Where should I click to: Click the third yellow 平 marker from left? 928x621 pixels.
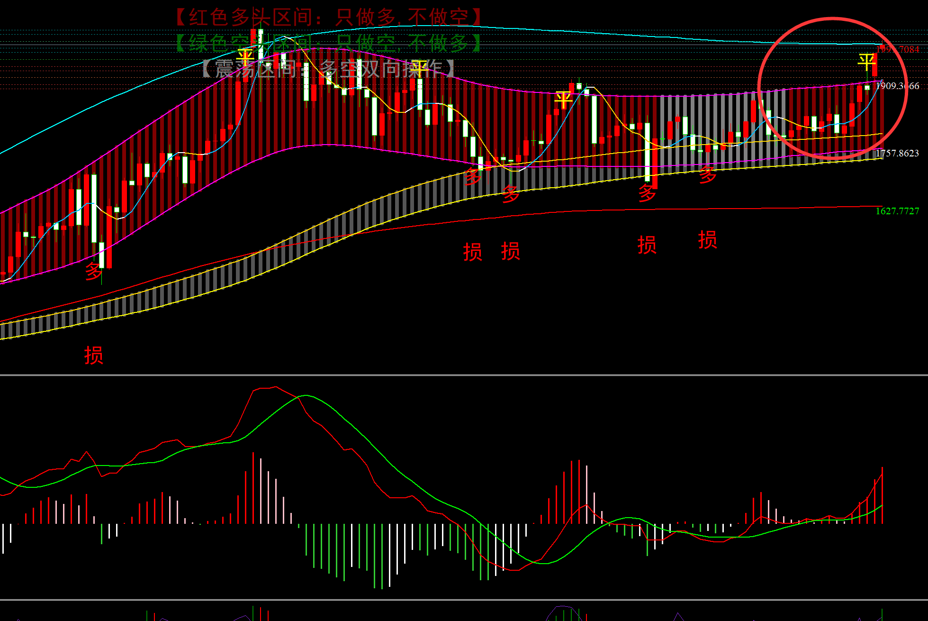click(563, 100)
